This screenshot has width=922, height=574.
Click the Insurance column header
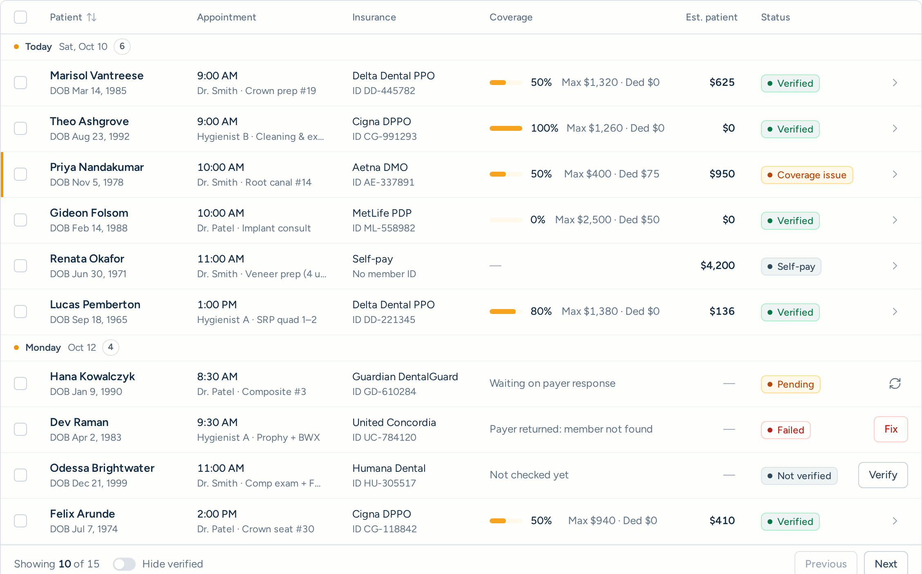[x=374, y=17]
